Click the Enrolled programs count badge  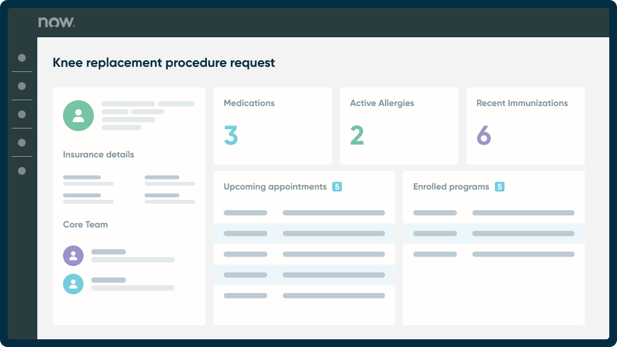[500, 187]
